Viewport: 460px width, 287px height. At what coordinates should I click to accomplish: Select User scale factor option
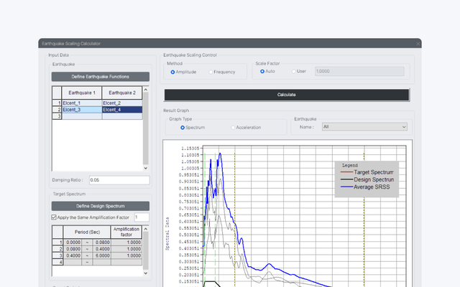[294, 72]
